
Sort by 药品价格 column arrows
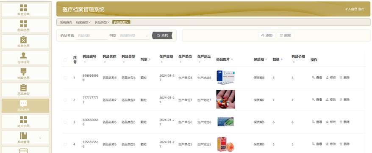(294, 62)
